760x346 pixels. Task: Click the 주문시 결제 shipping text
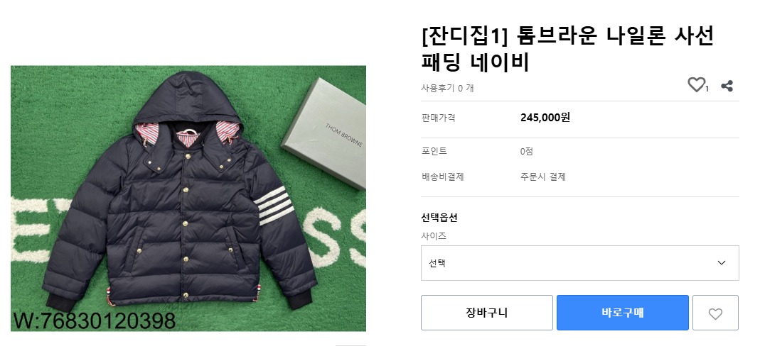pos(543,177)
